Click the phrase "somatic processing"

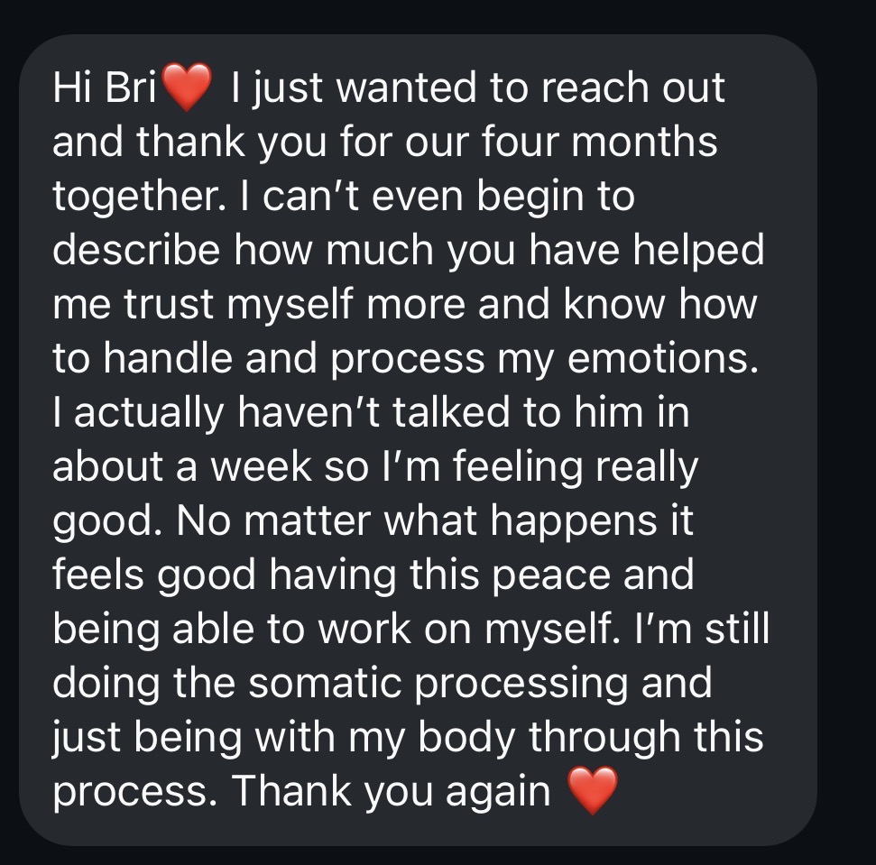tap(441, 682)
